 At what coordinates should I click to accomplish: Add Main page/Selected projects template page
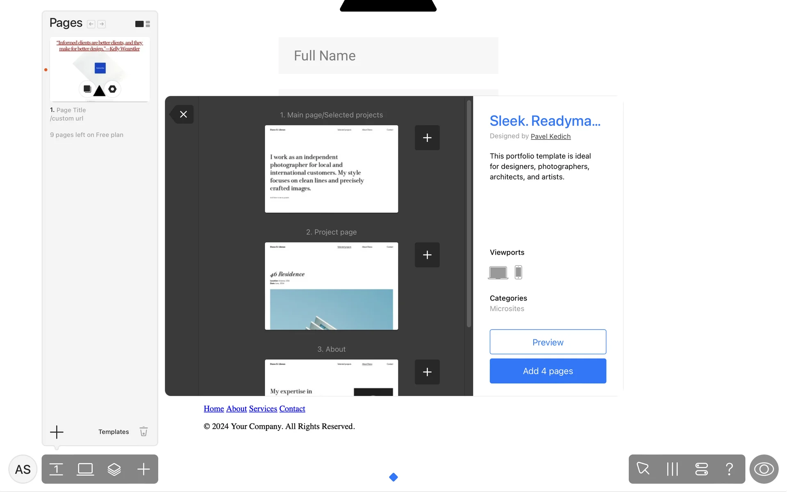[427, 138]
